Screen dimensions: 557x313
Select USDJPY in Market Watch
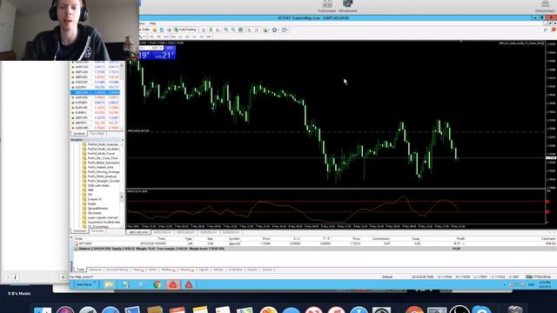[x=95, y=87]
